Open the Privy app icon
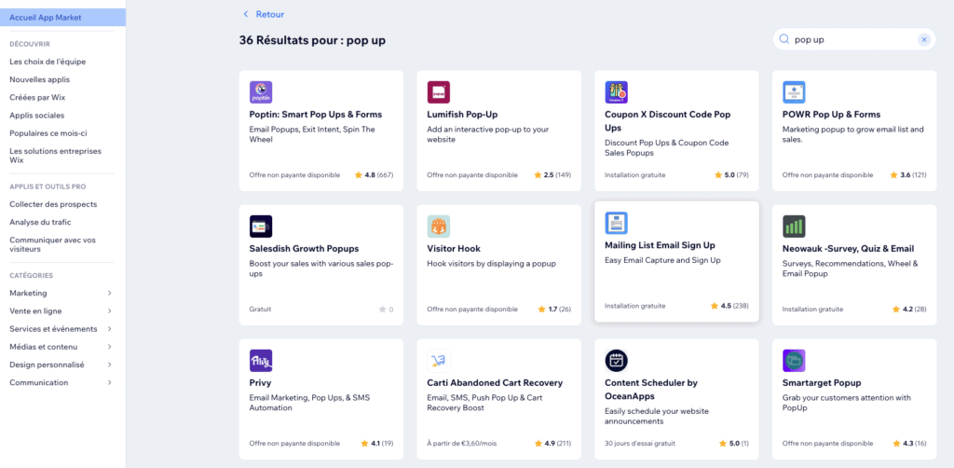The height and width of the screenshot is (468, 954). click(x=261, y=361)
